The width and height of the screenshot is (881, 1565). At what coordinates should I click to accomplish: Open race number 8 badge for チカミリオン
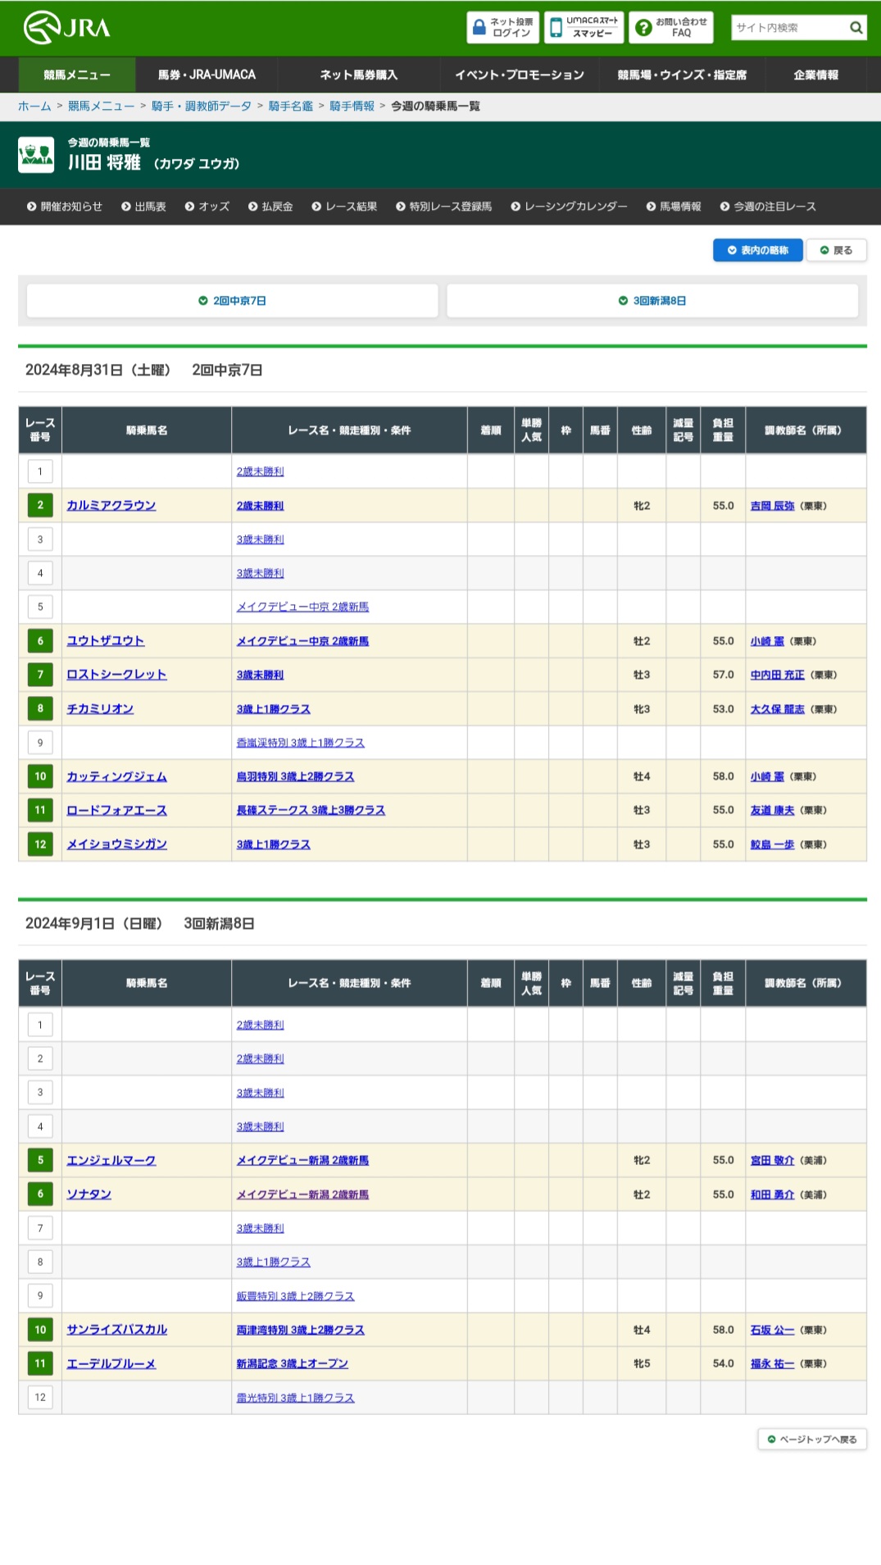[40, 708]
